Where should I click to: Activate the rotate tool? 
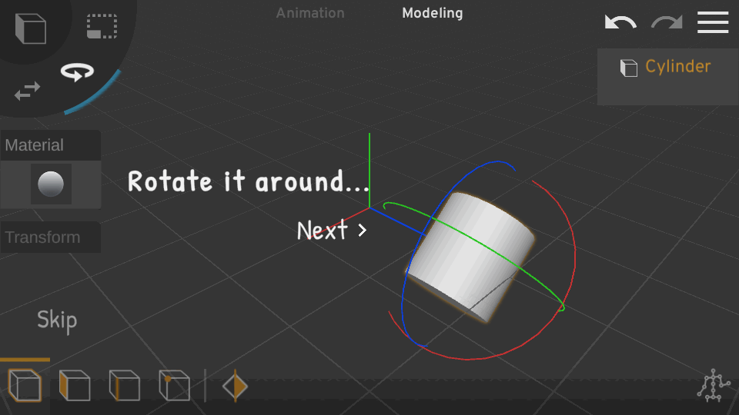point(77,73)
